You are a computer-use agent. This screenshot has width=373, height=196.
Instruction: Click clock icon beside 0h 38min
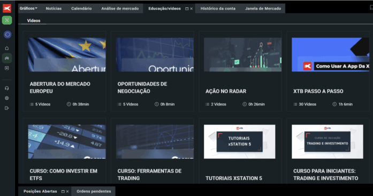pyautogui.click(x=68, y=104)
